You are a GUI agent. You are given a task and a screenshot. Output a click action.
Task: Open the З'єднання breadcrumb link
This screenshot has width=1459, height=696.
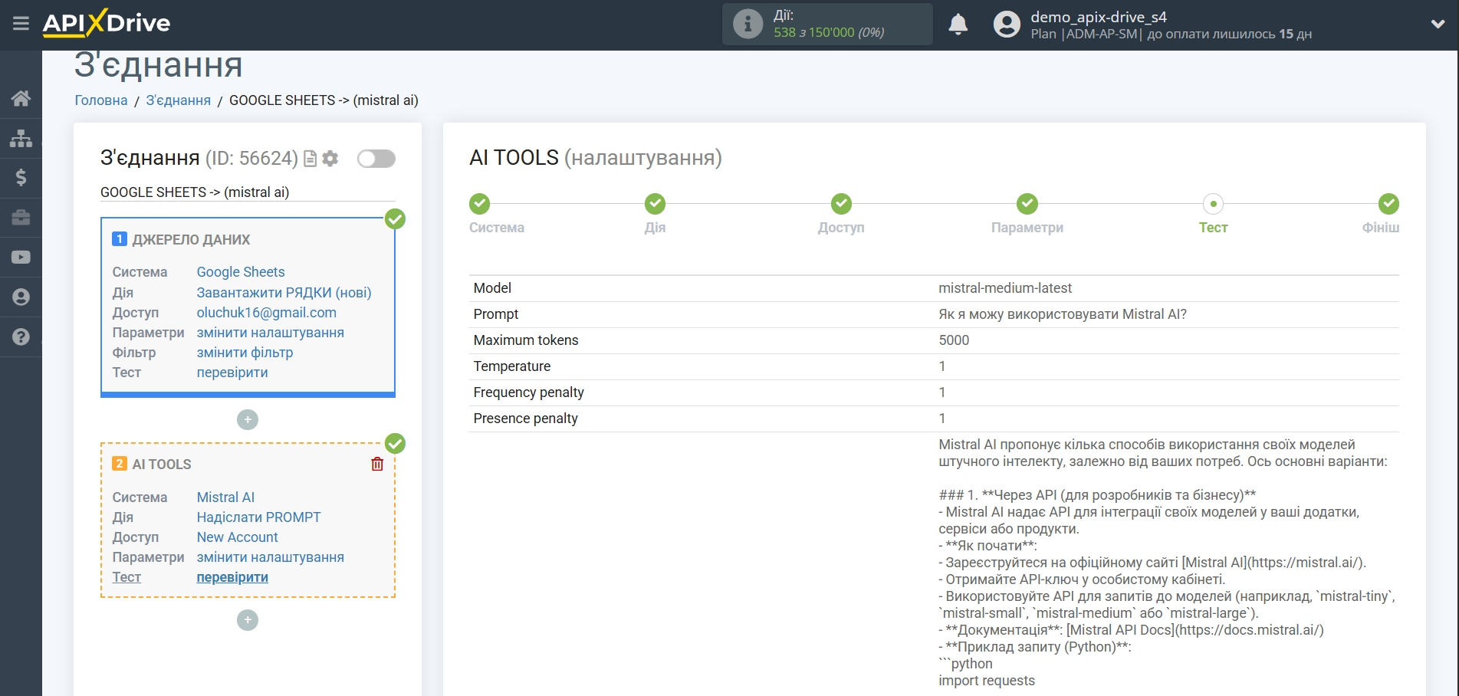178,100
